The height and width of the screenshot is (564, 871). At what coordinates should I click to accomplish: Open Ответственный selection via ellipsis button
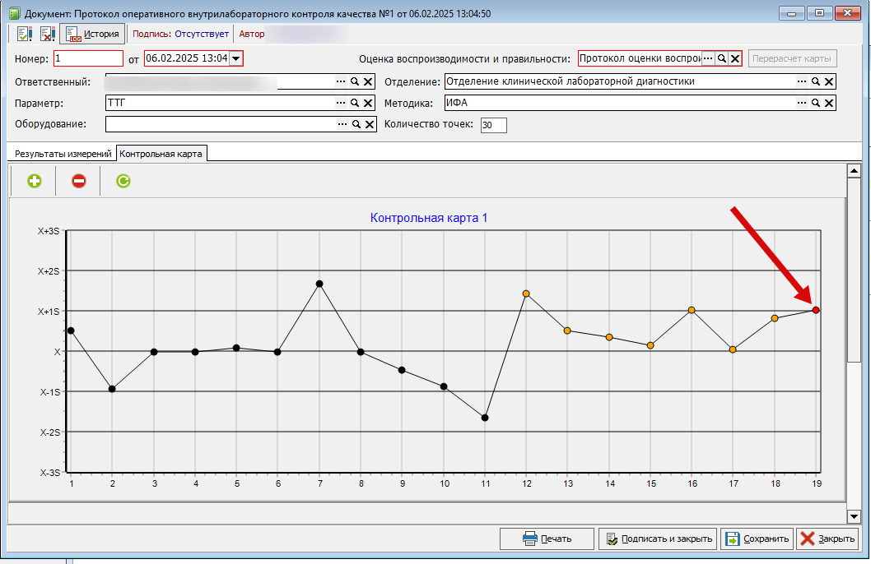tap(341, 81)
